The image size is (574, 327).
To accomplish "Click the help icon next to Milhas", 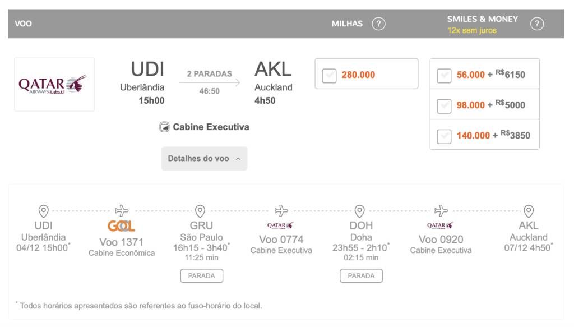I will tap(378, 24).
